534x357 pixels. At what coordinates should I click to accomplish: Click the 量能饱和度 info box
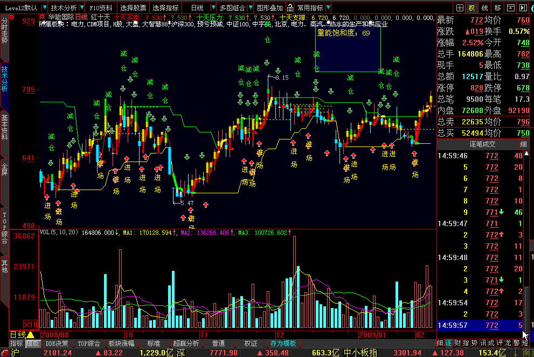(348, 50)
